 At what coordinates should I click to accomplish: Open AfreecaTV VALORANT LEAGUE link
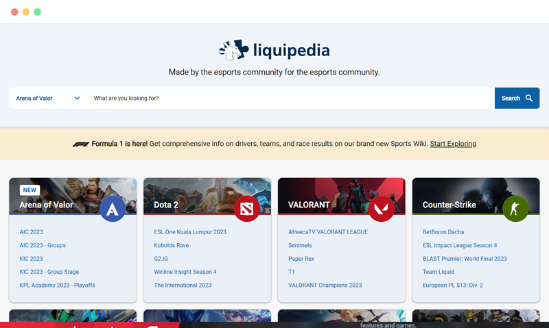point(328,232)
